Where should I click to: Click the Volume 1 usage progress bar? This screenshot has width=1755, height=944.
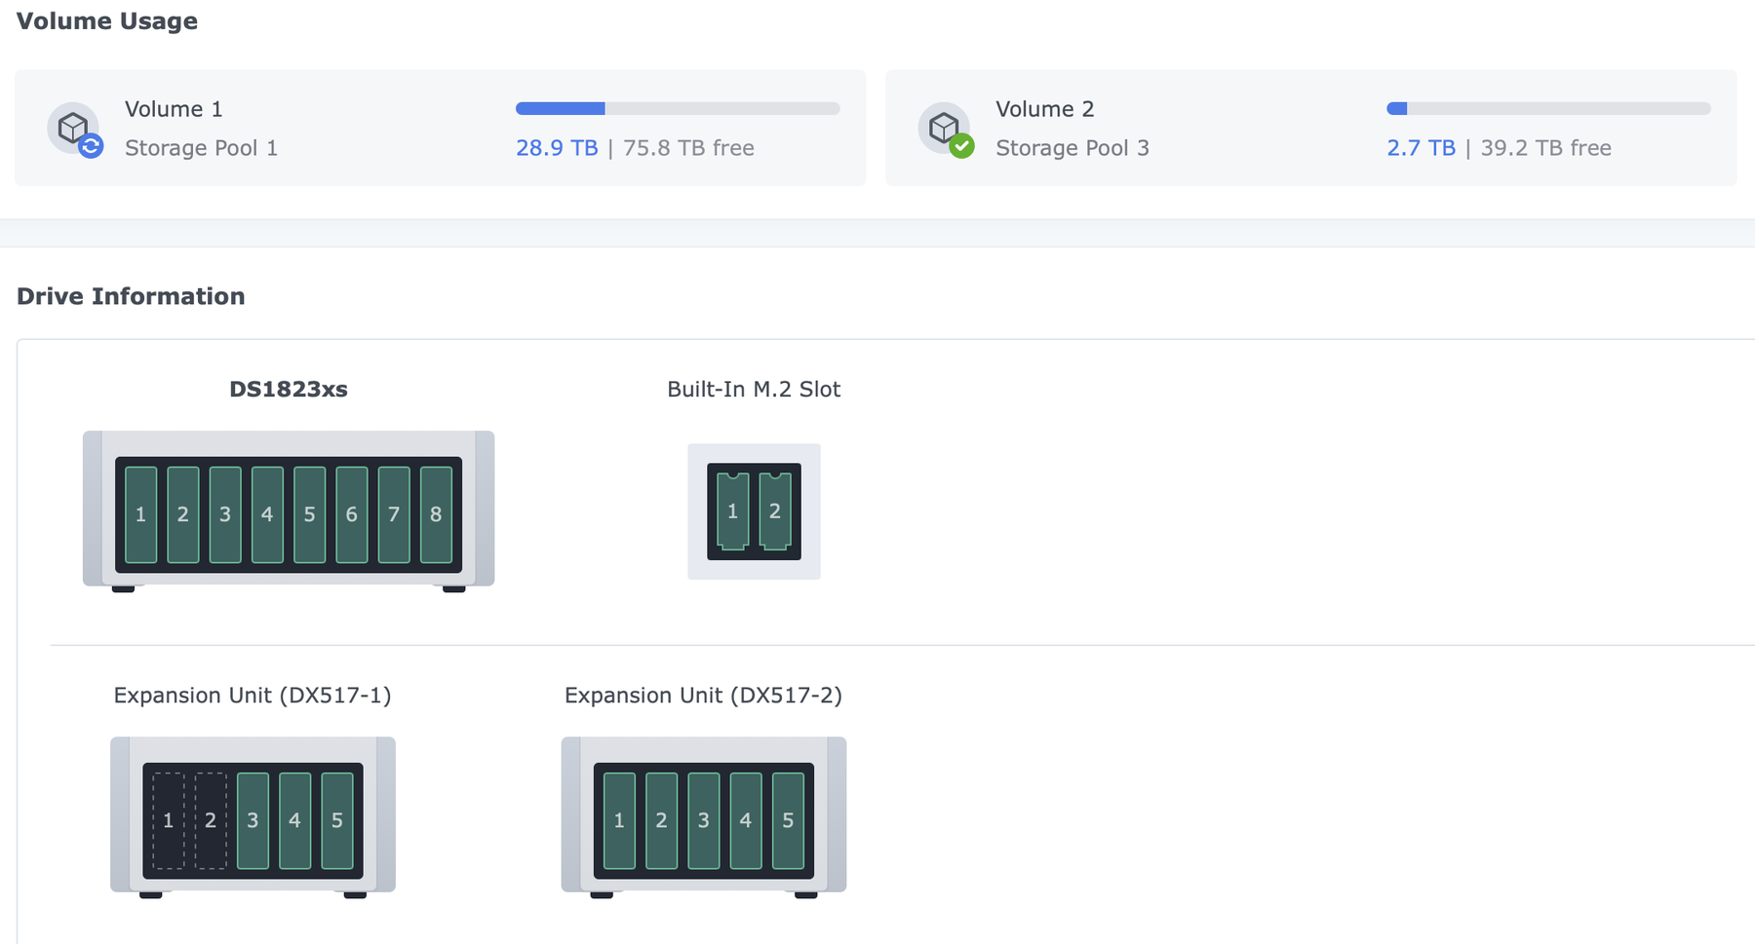pos(678,108)
